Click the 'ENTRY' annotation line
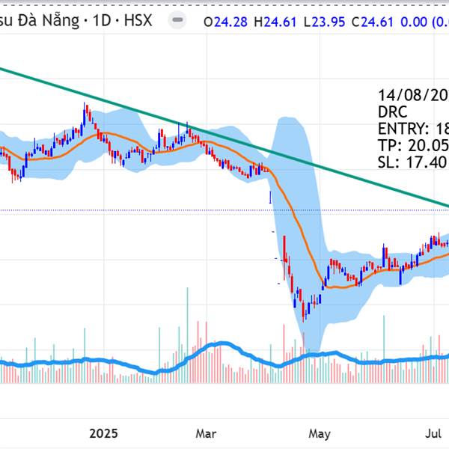449x449 pixels. click(413, 129)
